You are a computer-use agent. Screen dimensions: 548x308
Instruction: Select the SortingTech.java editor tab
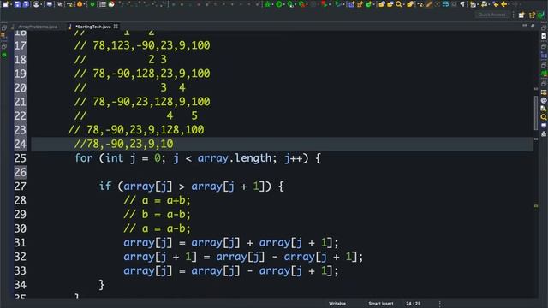[92, 27]
